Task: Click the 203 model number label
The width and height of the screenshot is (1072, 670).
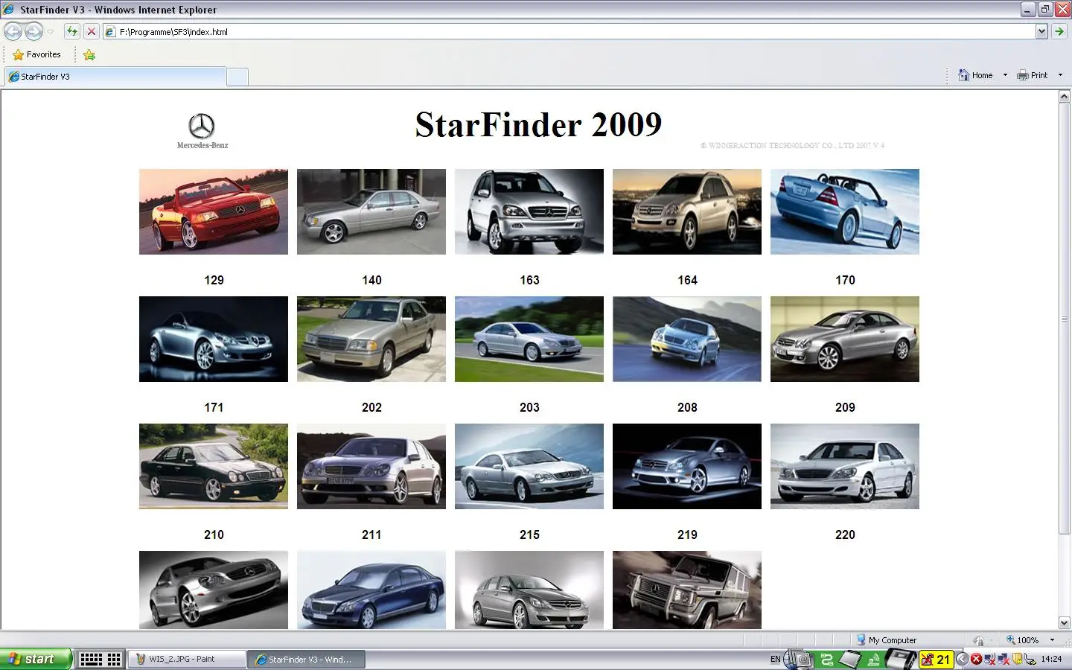Action: pyautogui.click(x=529, y=407)
